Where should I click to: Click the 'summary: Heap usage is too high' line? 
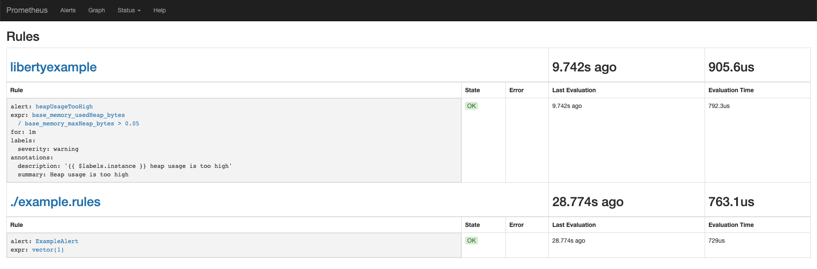click(73, 175)
